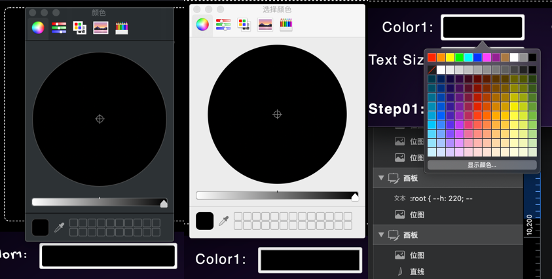Close the 选择颜色 window
Image resolution: width=552 pixels, height=279 pixels.
[x=197, y=9]
